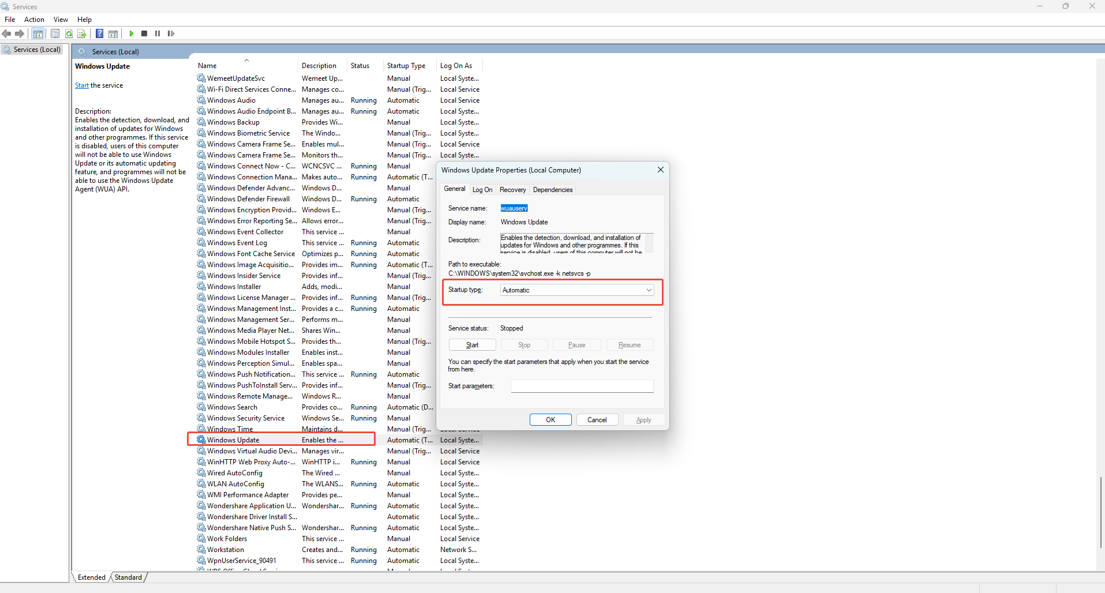Click the Restart Service toolbar icon
Screen dimensions: 1105x593
(x=171, y=33)
